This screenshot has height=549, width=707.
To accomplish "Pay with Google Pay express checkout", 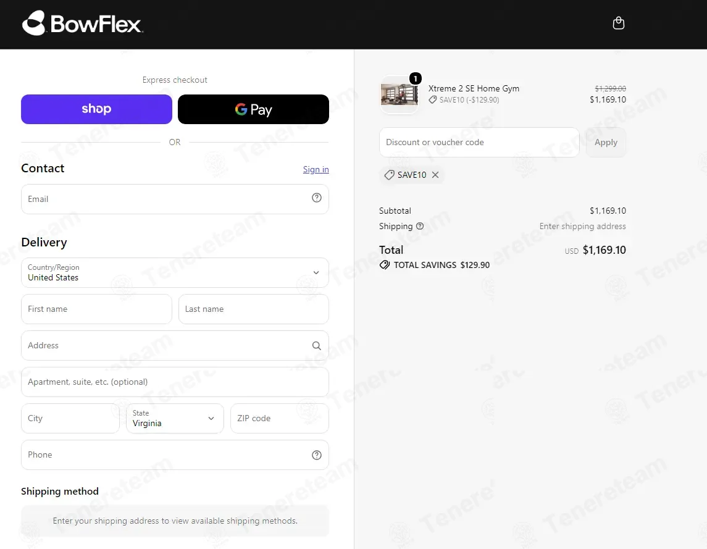I will tap(253, 109).
